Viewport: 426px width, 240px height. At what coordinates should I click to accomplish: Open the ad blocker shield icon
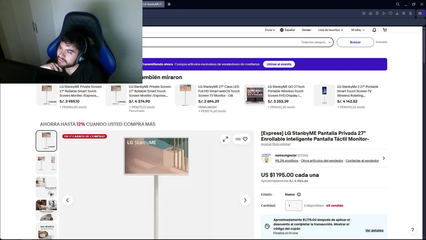pyautogui.click(x=377, y=13)
